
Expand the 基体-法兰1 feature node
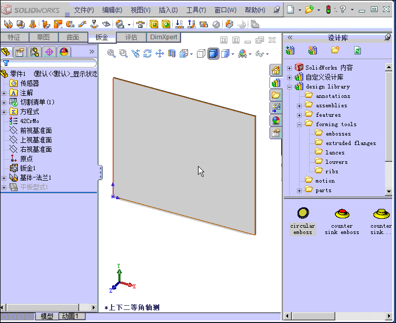[x=4, y=178]
